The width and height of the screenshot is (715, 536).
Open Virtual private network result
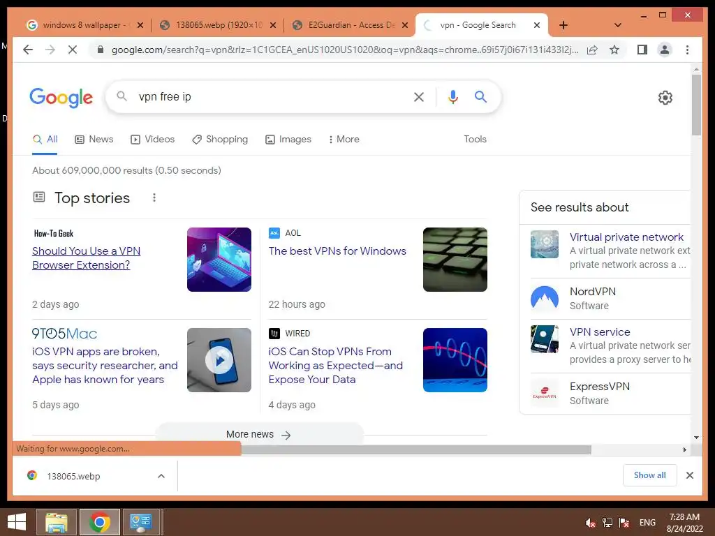pos(626,237)
